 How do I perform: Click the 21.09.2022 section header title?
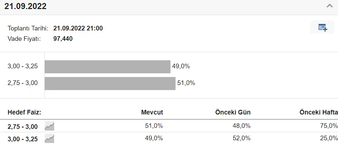point(26,6)
